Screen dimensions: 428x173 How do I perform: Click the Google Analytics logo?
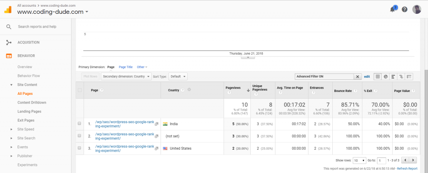pos(8,10)
